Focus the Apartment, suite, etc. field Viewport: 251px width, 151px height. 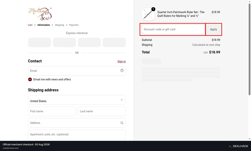(77, 134)
